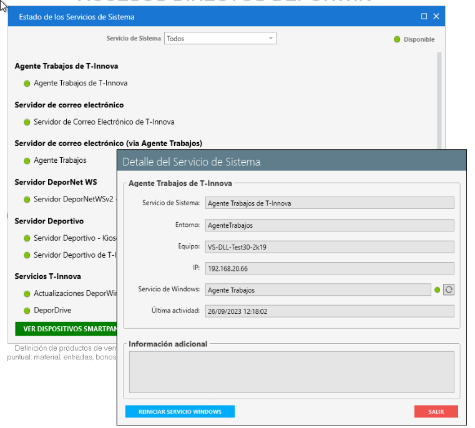Click status dot beside Actualizaciones DeporWin
The width and height of the screenshot is (475, 428).
(x=27, y=293)
